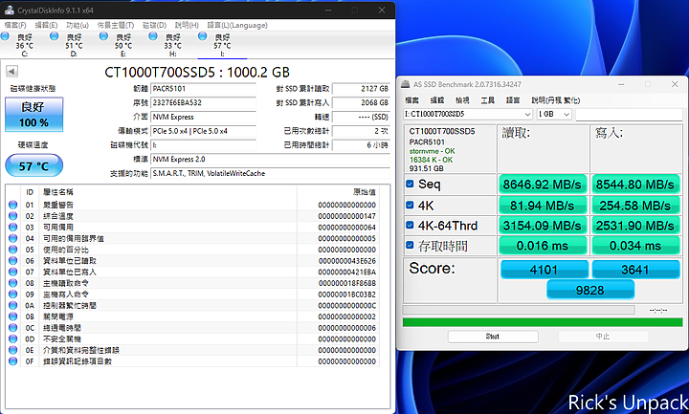
Task: Click status dot for attribute ID 06
Action: 12,261
